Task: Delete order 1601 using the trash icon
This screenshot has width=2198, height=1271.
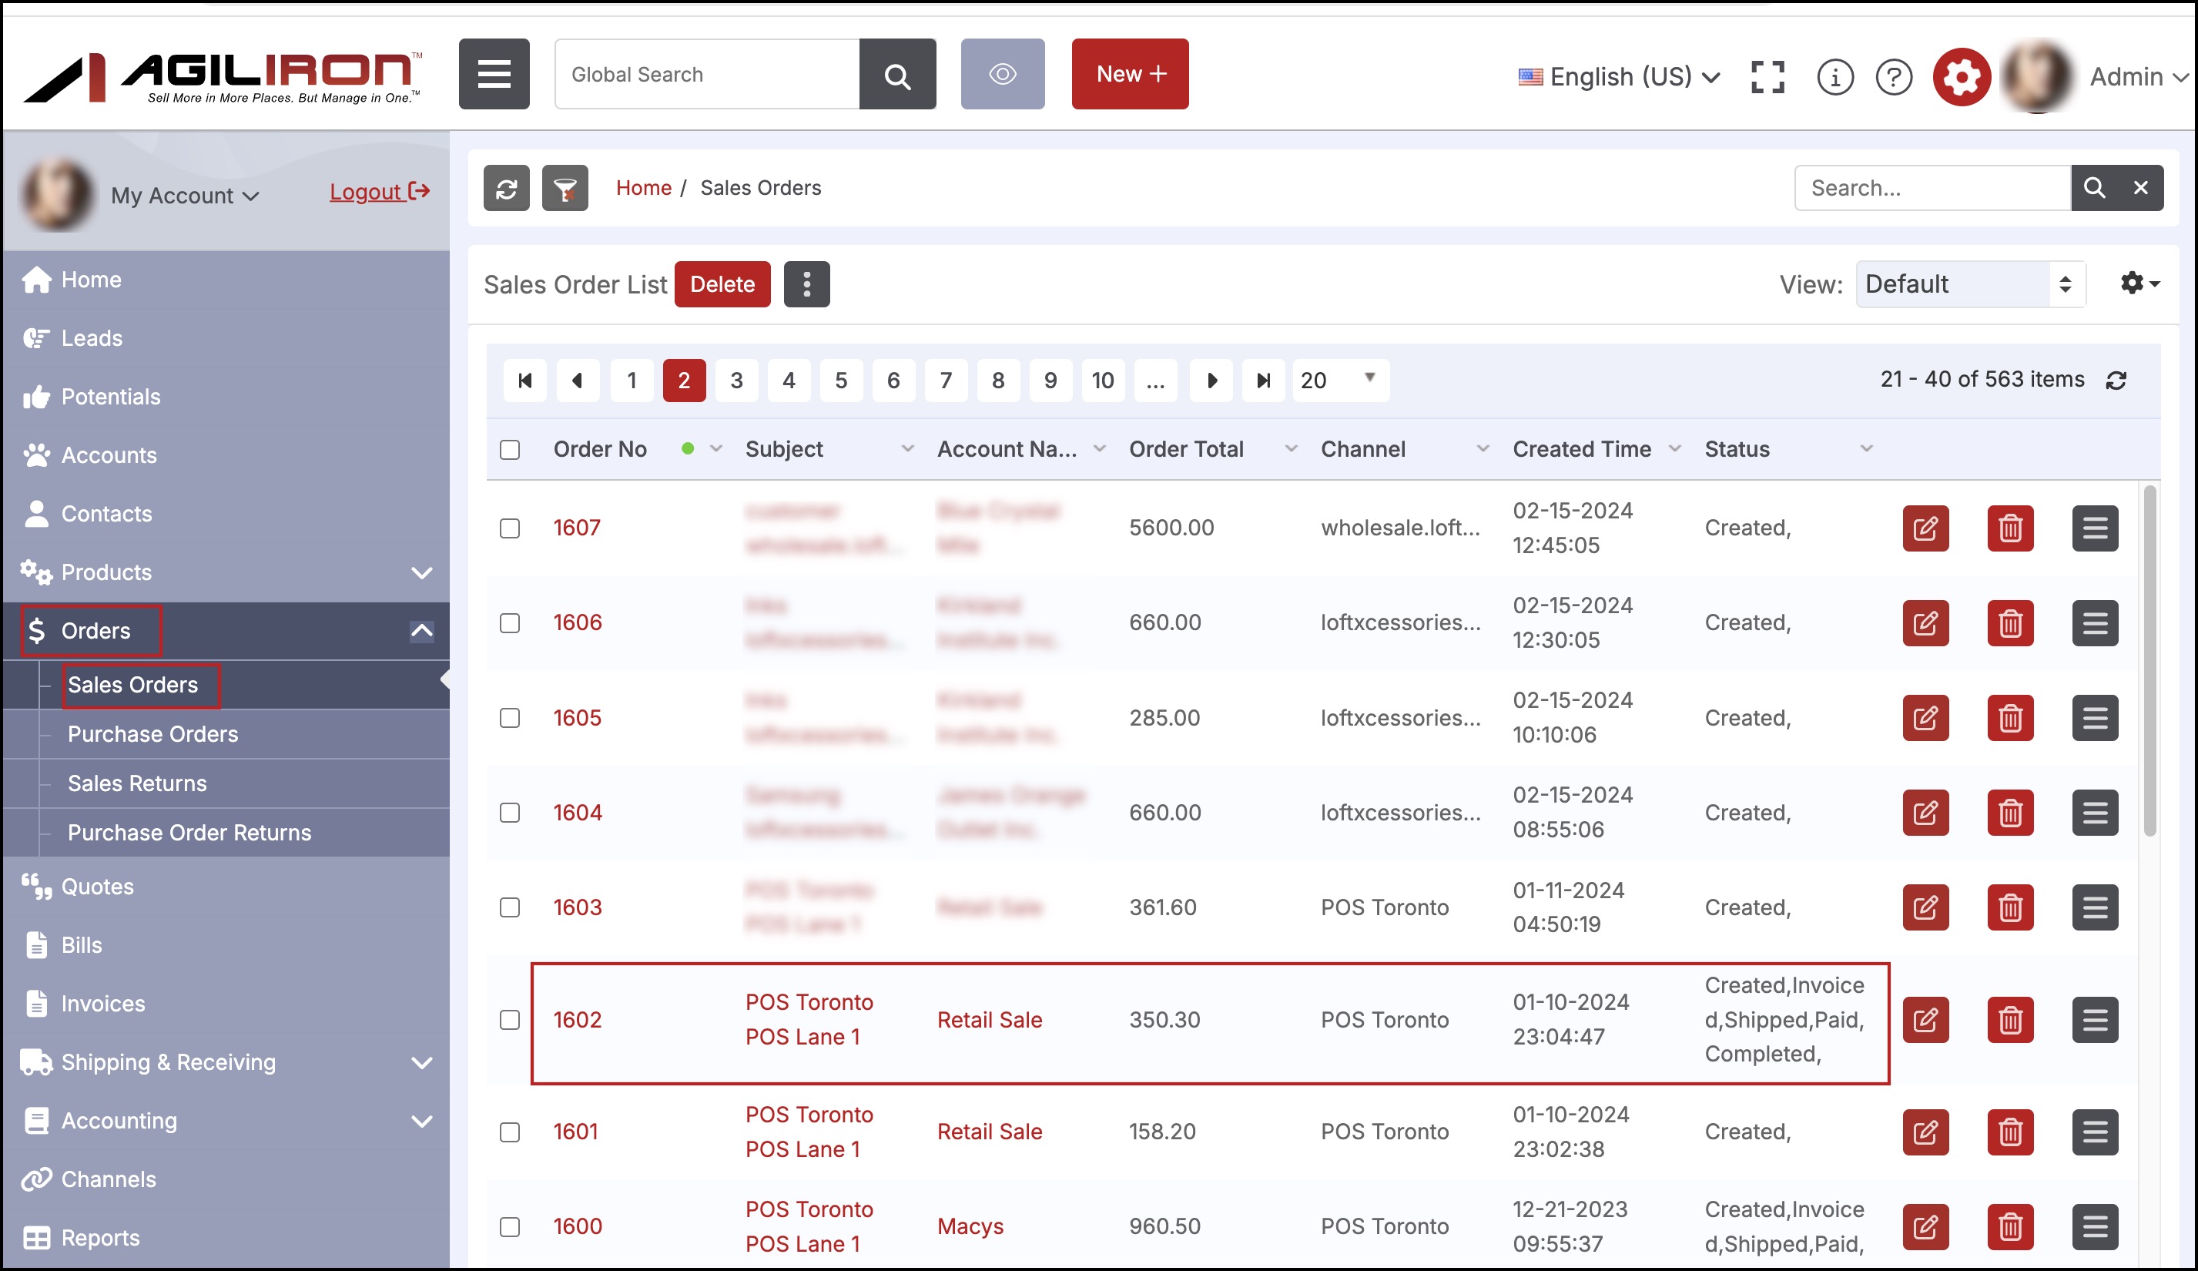Action: point(2009,1132)
